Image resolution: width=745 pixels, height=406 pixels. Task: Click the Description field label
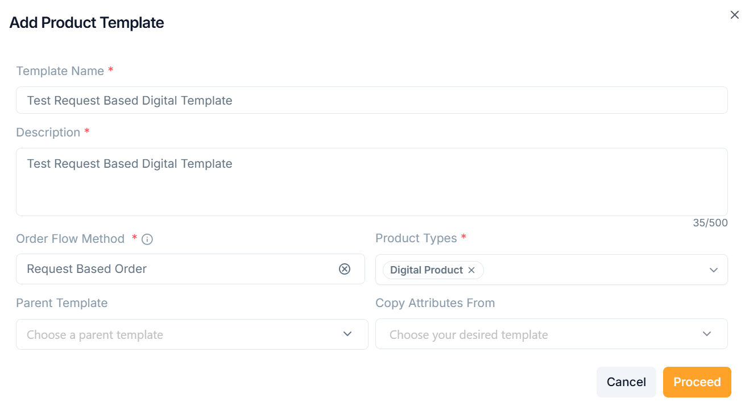pos(48,132)
